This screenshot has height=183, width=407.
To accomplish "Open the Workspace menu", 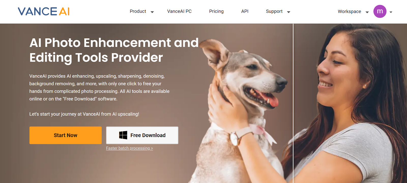I will [349, 11].
